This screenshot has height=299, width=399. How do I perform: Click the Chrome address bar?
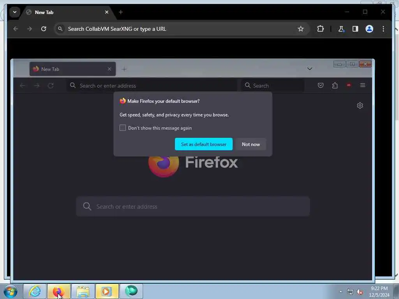coord(182,29)
